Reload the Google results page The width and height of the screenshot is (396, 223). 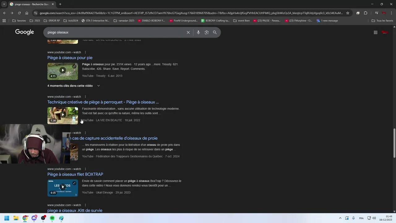19,13
